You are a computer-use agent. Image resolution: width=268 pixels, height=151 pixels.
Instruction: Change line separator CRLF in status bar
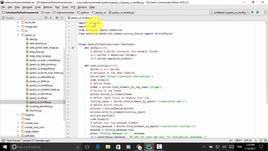[238, 141]
